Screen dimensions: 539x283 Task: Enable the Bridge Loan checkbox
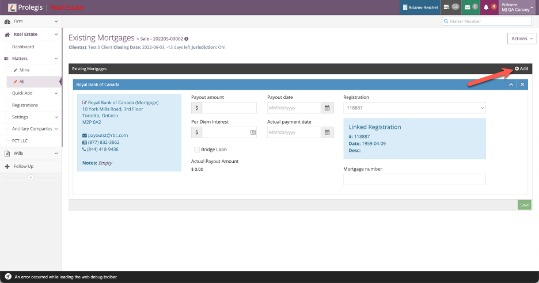[197, 150]
